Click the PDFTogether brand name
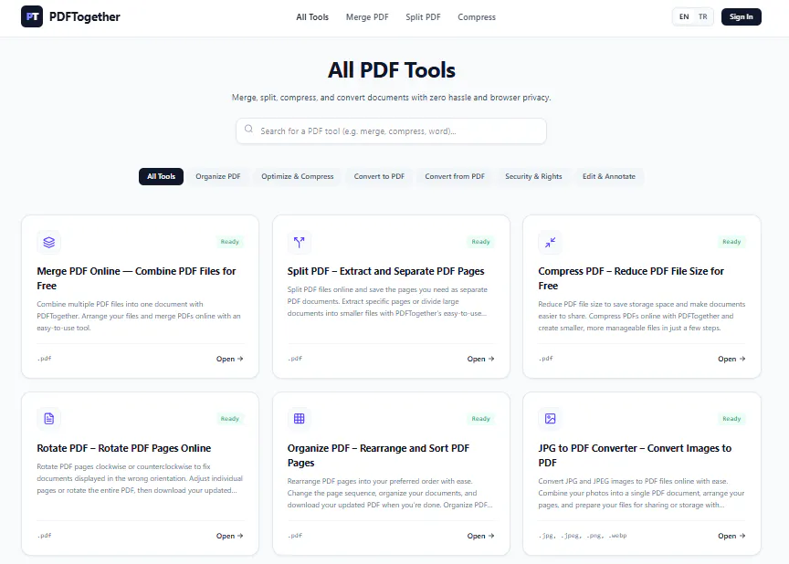The image size is (789, 564). point(85,17)
